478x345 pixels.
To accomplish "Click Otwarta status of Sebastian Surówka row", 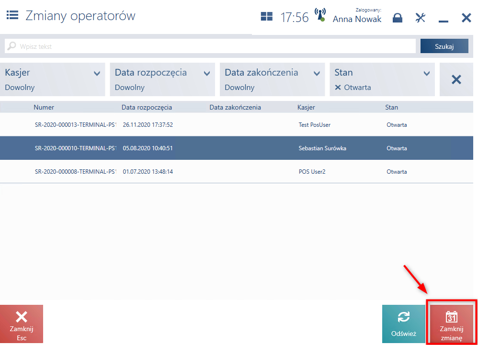I will click(x=397, y=148).
